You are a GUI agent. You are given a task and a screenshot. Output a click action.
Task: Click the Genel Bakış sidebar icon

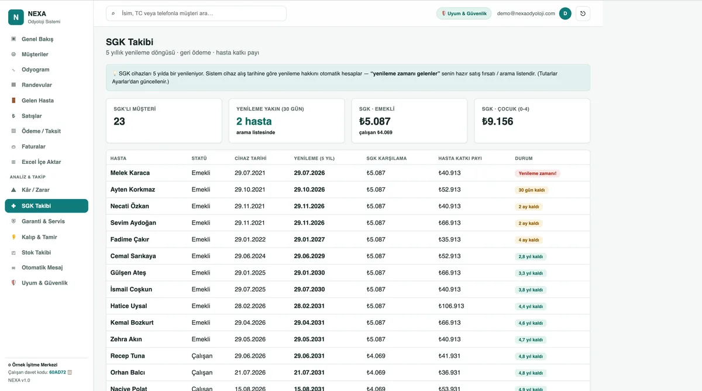point(13,39)
